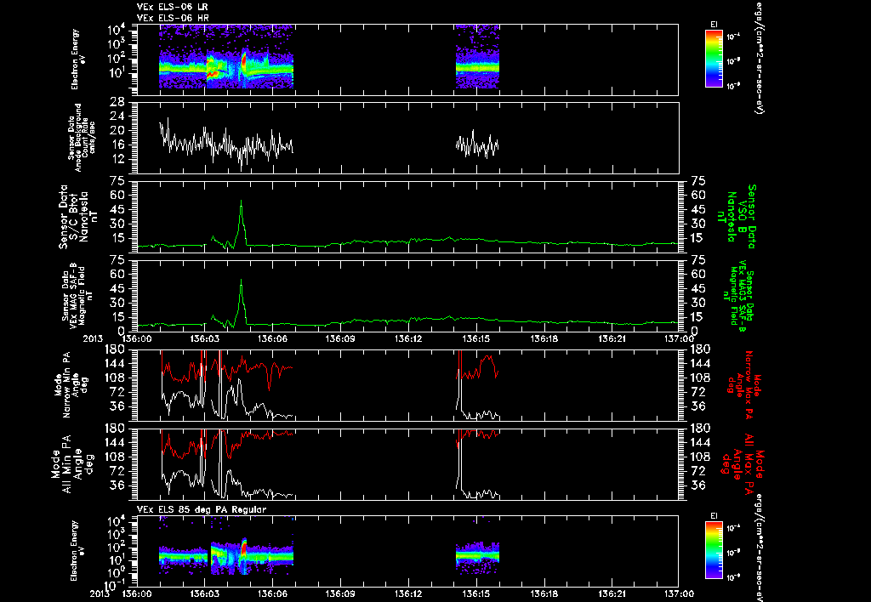Click '136:12' on the bottom spectrogram time axis
Image resolution: width=871 pixels, height=602 pixels.
coord(407,593)
